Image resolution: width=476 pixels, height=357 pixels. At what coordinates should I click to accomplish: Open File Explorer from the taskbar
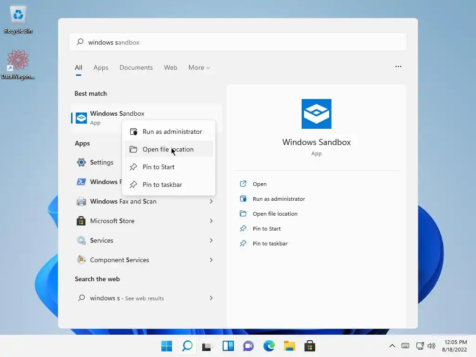coord(289,346)
